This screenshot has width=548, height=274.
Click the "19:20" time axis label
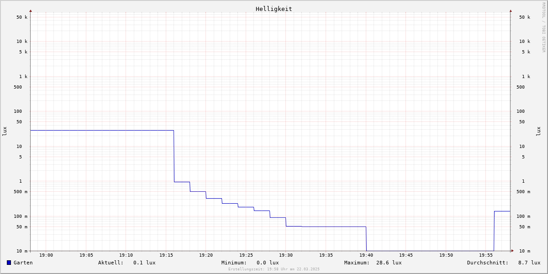[x=206, y=255]
